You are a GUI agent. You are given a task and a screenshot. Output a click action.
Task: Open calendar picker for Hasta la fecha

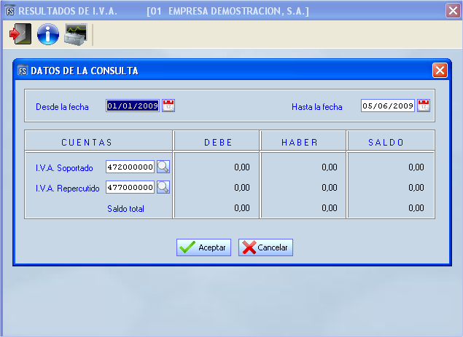[x=424, y=106]
